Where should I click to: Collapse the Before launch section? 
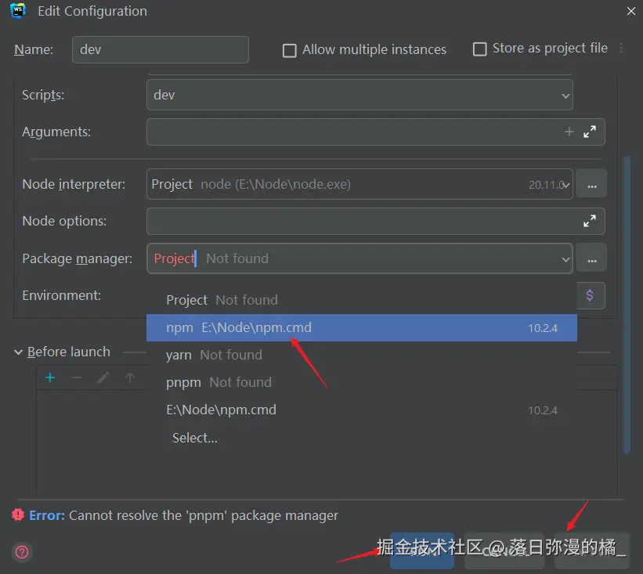(18, 352)
